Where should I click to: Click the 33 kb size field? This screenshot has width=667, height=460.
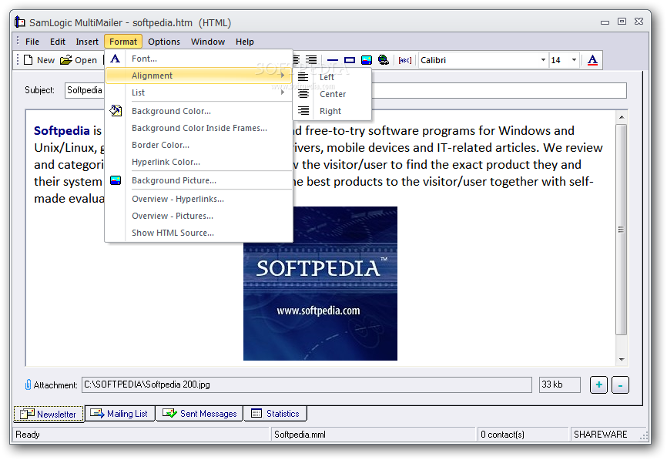[x=560, y=384]
